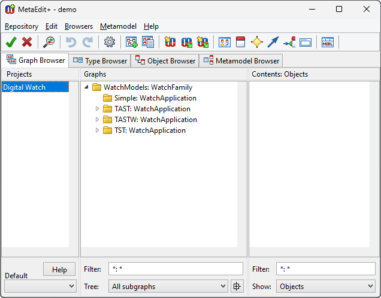Close the MetaEdit+ window
Screen dimensions: 381x298
(367, 9)
